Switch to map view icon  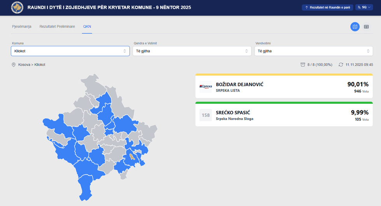tap(355, 27)
